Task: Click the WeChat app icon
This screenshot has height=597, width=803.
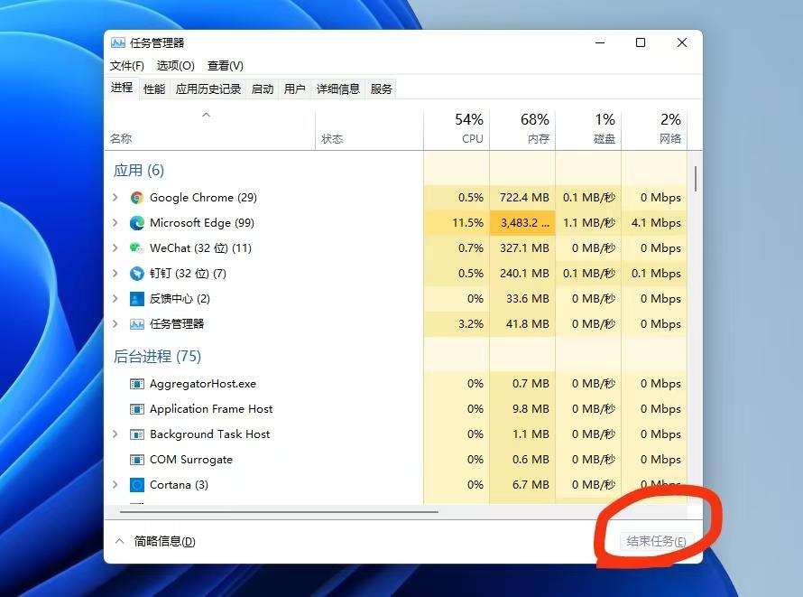Action: tap(137, 248)
